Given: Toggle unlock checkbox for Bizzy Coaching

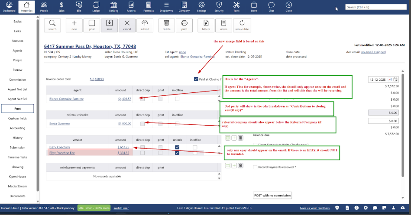Looking at the screenshot, I should [x=177, y=147].
